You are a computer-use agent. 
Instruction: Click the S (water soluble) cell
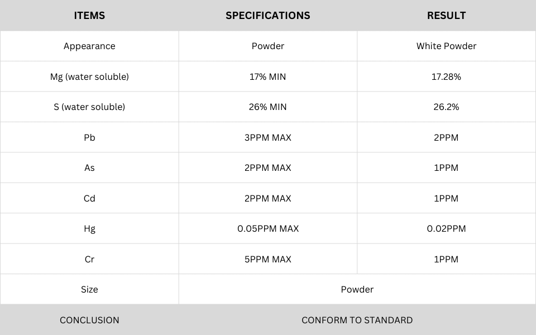click(x=89, y=107)
